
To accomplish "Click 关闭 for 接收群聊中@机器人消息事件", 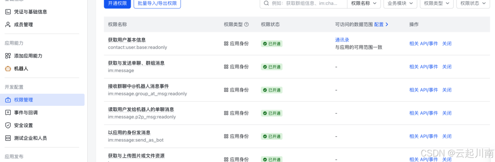I will pyautogui.click(x=447, y=90).
